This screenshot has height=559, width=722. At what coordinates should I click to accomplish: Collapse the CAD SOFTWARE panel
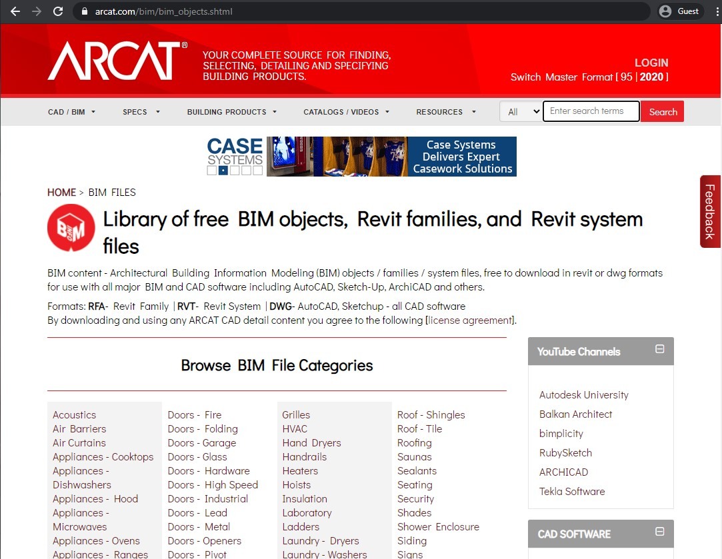pos(659,531)
